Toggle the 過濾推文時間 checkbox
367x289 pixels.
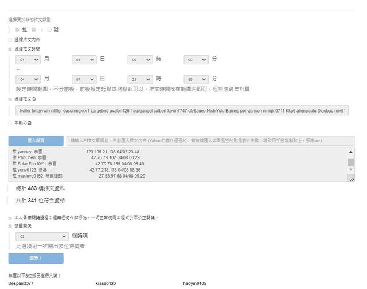click(x=10, y=49)
